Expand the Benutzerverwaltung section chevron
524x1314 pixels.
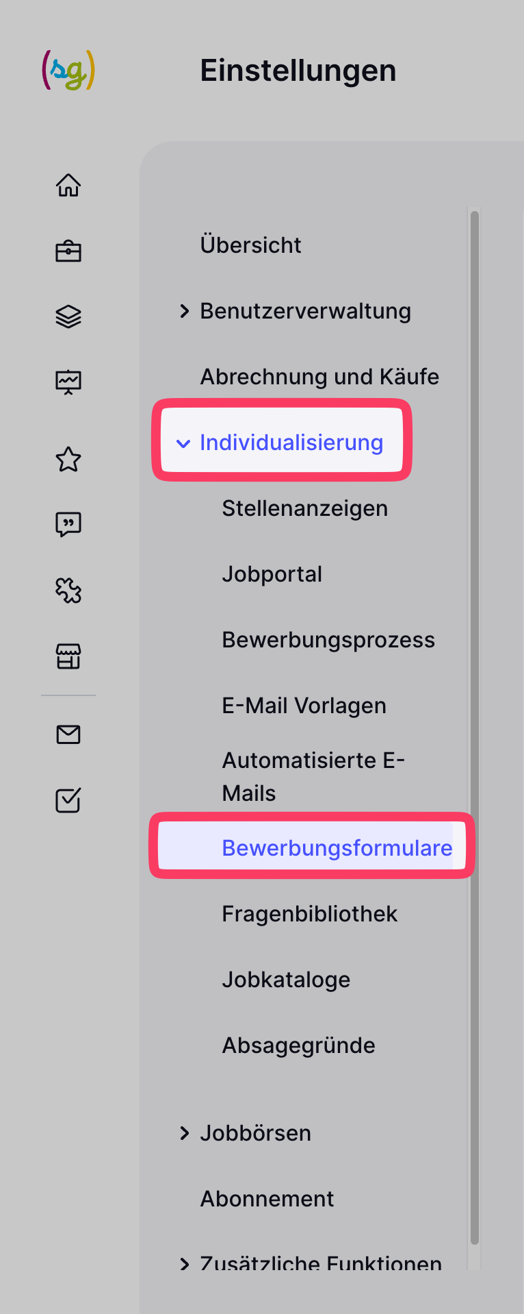click(x=184, y=311)
